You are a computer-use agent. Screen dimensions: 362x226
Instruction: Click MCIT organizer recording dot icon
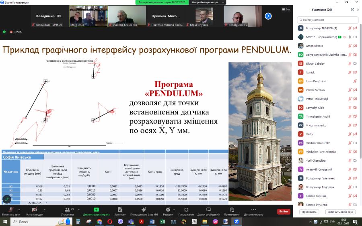[x=345, y=37]
